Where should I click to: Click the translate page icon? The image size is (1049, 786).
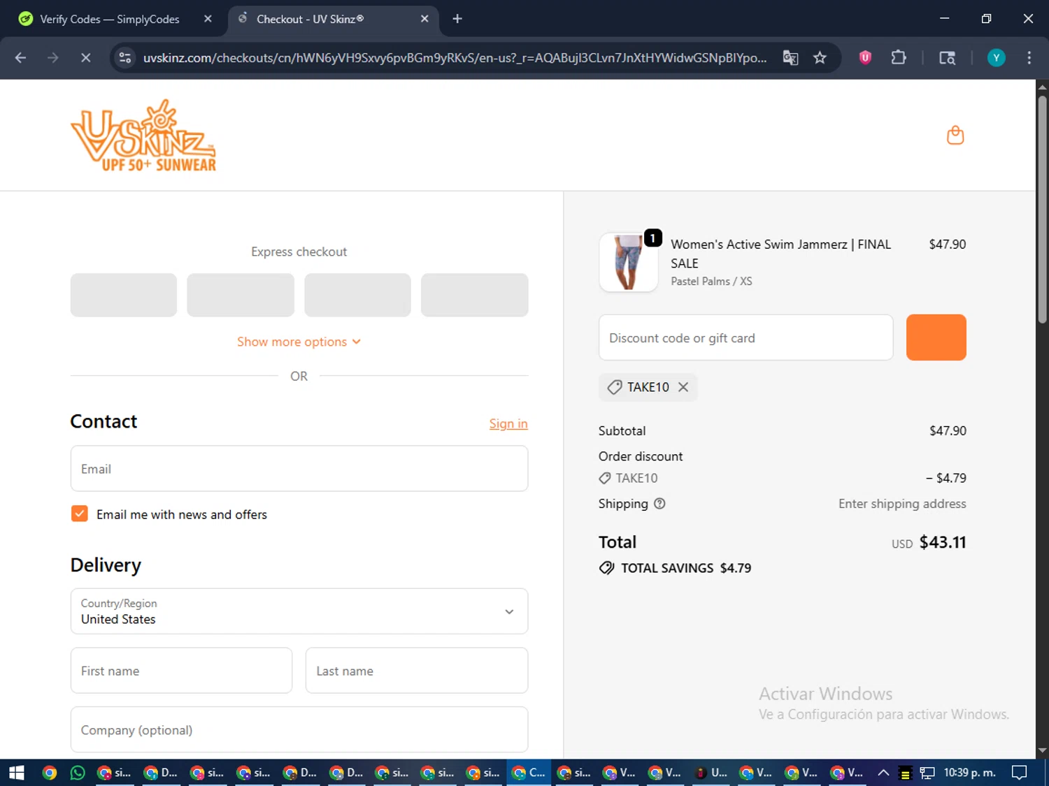point(790,58)
